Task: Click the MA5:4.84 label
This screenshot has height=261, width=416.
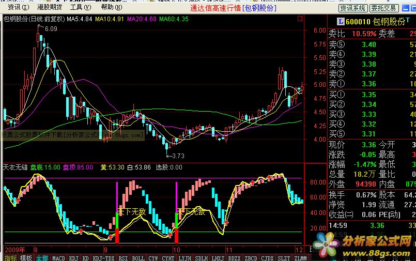Action: point(80,19)
